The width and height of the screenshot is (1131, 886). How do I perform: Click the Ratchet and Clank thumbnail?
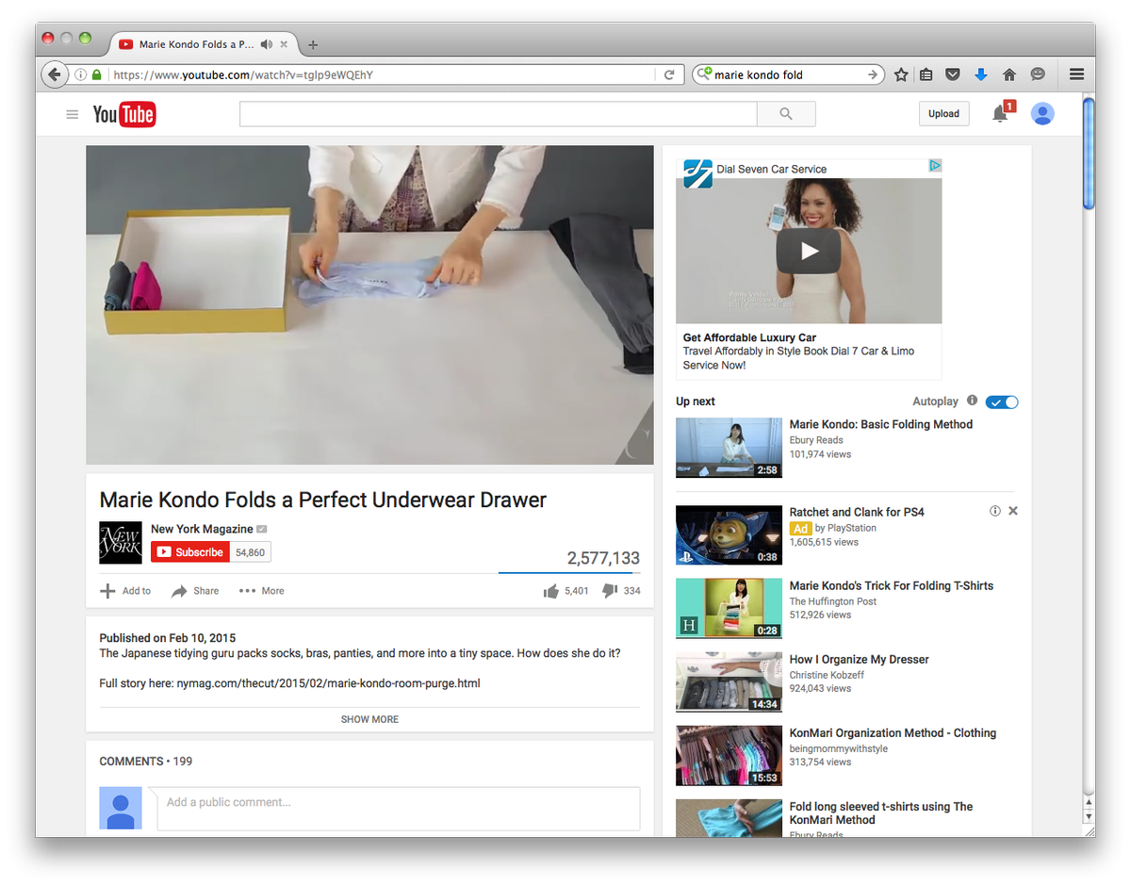pos(729,535)
